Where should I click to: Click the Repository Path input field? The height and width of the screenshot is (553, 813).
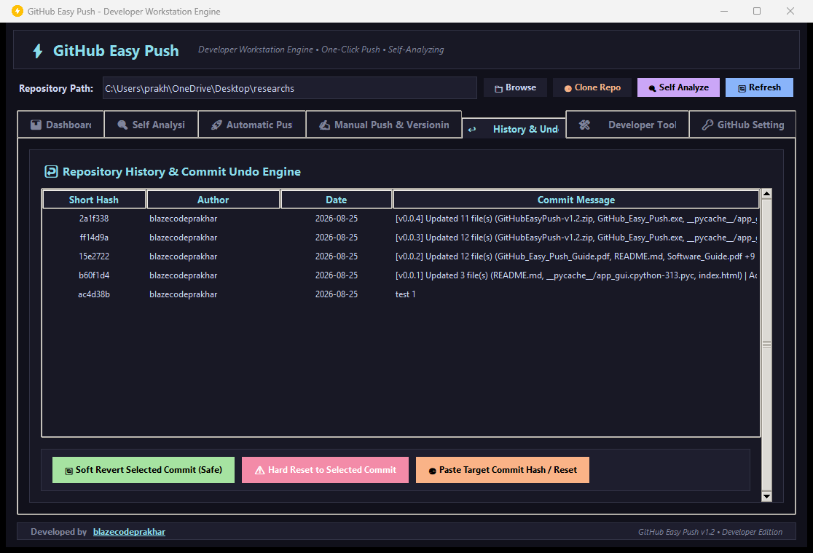pyautogui.click(x=289, y=88)
